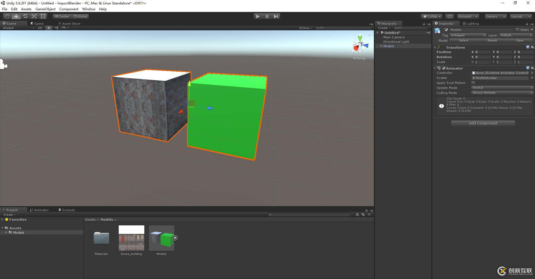Screen dimensions: 535x279
Task: Click the cloud services icon
Action: pos(449,16)
